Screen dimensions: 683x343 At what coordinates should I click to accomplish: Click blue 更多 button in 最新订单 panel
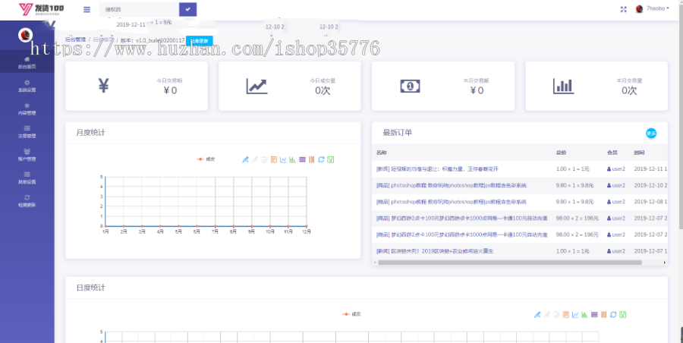tap(650, 134)
